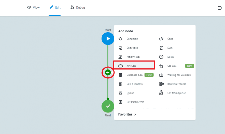
Task: Click the Final label below the node
Action: [108, 115]
